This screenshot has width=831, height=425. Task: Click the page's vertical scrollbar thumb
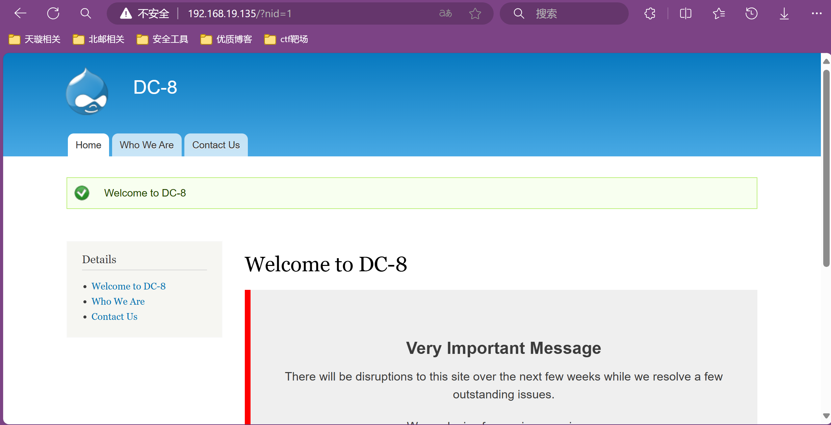pyautogui.click(x=826, y=169)
